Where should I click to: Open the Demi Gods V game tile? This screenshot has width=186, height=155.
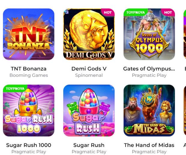[89, 34]
